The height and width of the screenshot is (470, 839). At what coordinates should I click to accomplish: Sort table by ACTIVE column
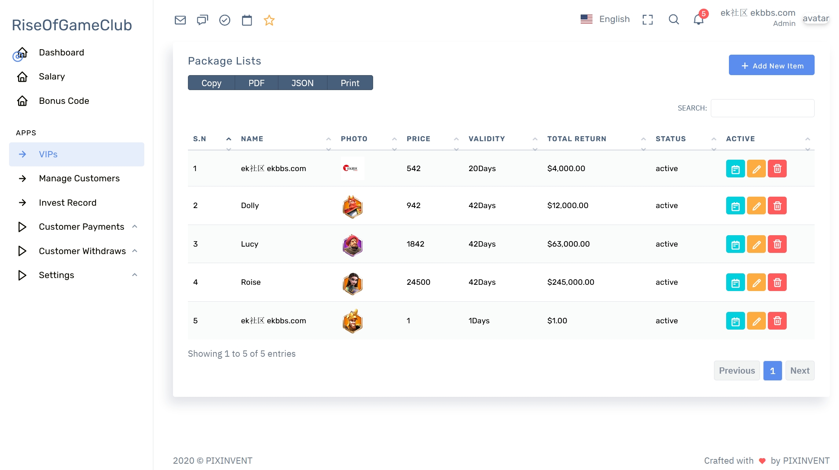point(768,139)
